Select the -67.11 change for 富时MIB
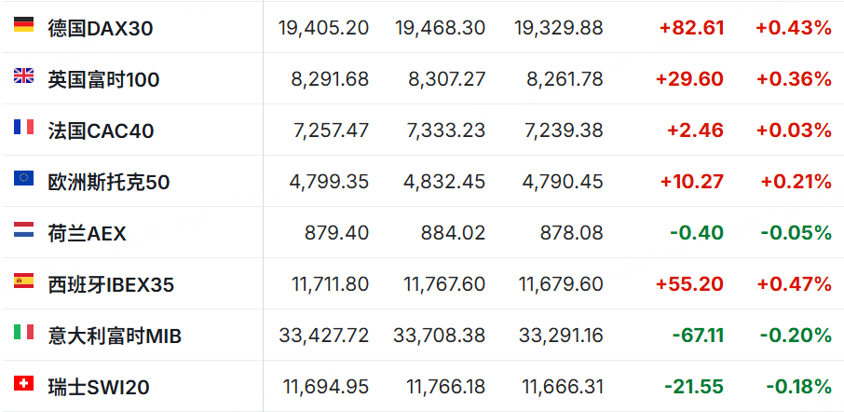 [698, 335]
